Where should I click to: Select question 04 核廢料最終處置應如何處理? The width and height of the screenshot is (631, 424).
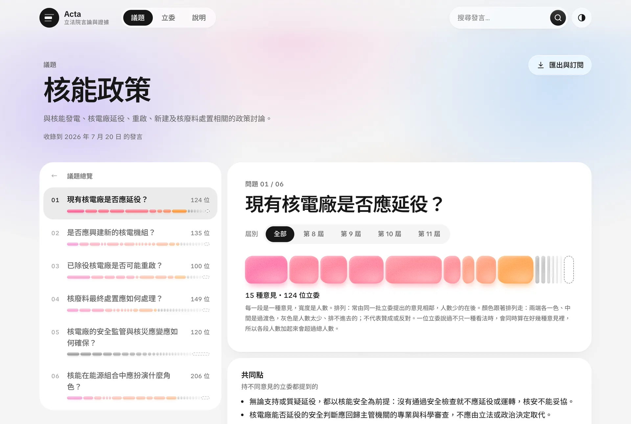tap(130, 303)
